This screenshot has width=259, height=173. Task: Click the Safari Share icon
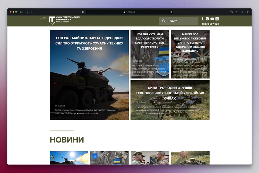point(237,12)
